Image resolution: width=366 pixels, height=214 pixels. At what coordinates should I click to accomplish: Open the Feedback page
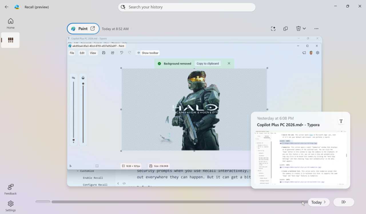[11, 189]
